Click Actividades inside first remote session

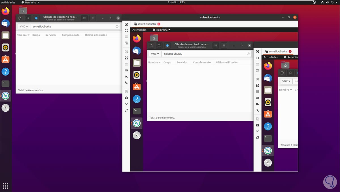[139, 30]
